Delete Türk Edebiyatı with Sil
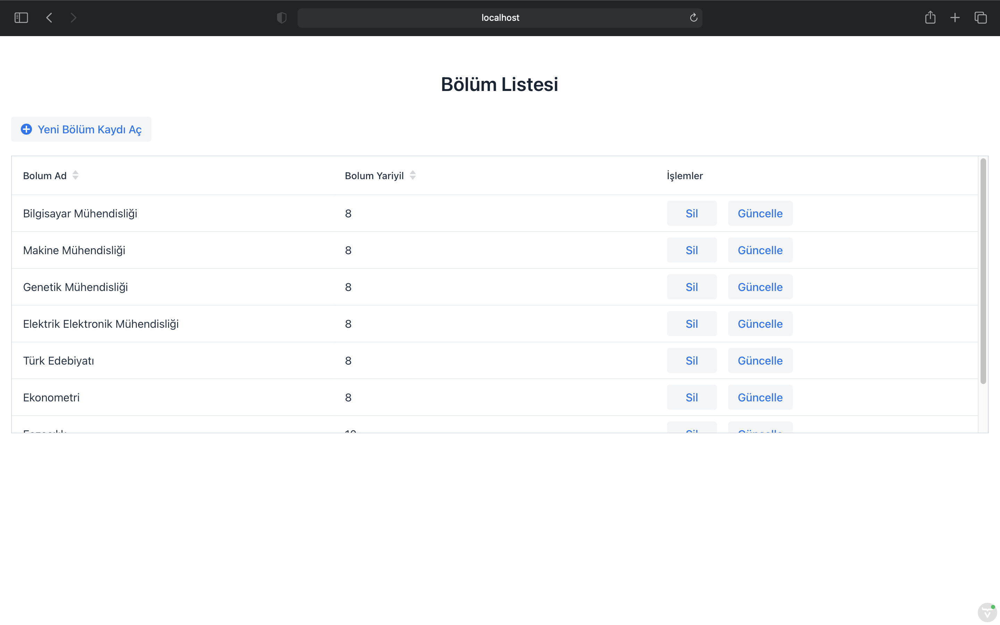 692,360
